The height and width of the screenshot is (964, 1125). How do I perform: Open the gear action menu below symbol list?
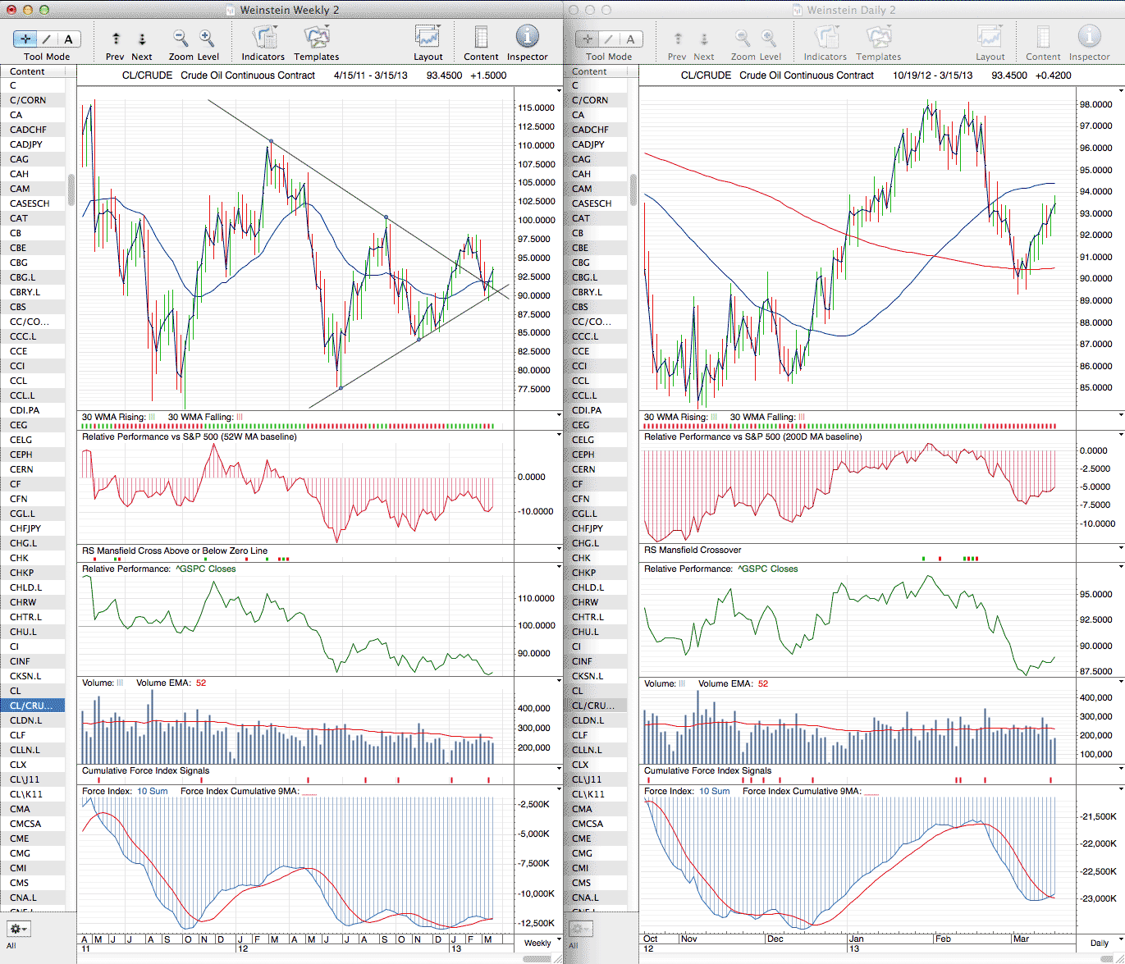(18, 929)
